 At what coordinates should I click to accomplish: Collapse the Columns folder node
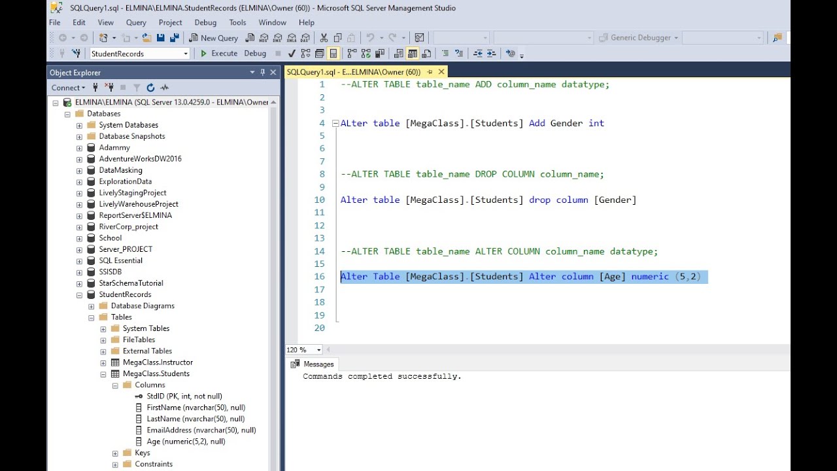tap(115, 385)
